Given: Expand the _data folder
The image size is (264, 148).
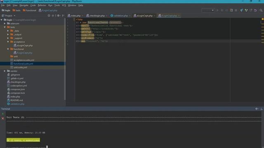Looking at the screenshot, I should [8, 31].
